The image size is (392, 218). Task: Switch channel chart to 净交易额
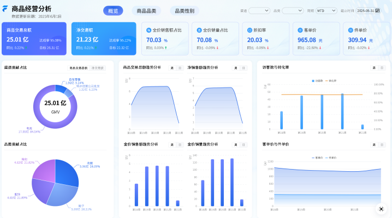click(97, 68)
